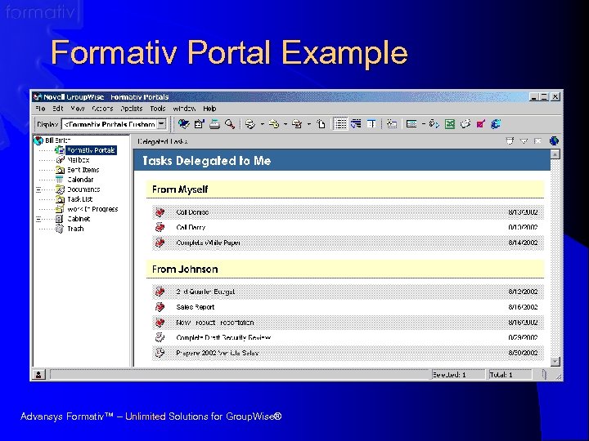Click the panel layout toolbar icon
The image size is (589, 441).
[x=411, y=124]
